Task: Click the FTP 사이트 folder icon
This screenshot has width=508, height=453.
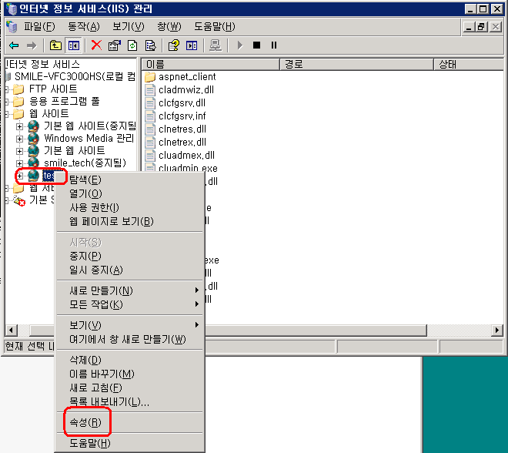Action: (18, 89)
